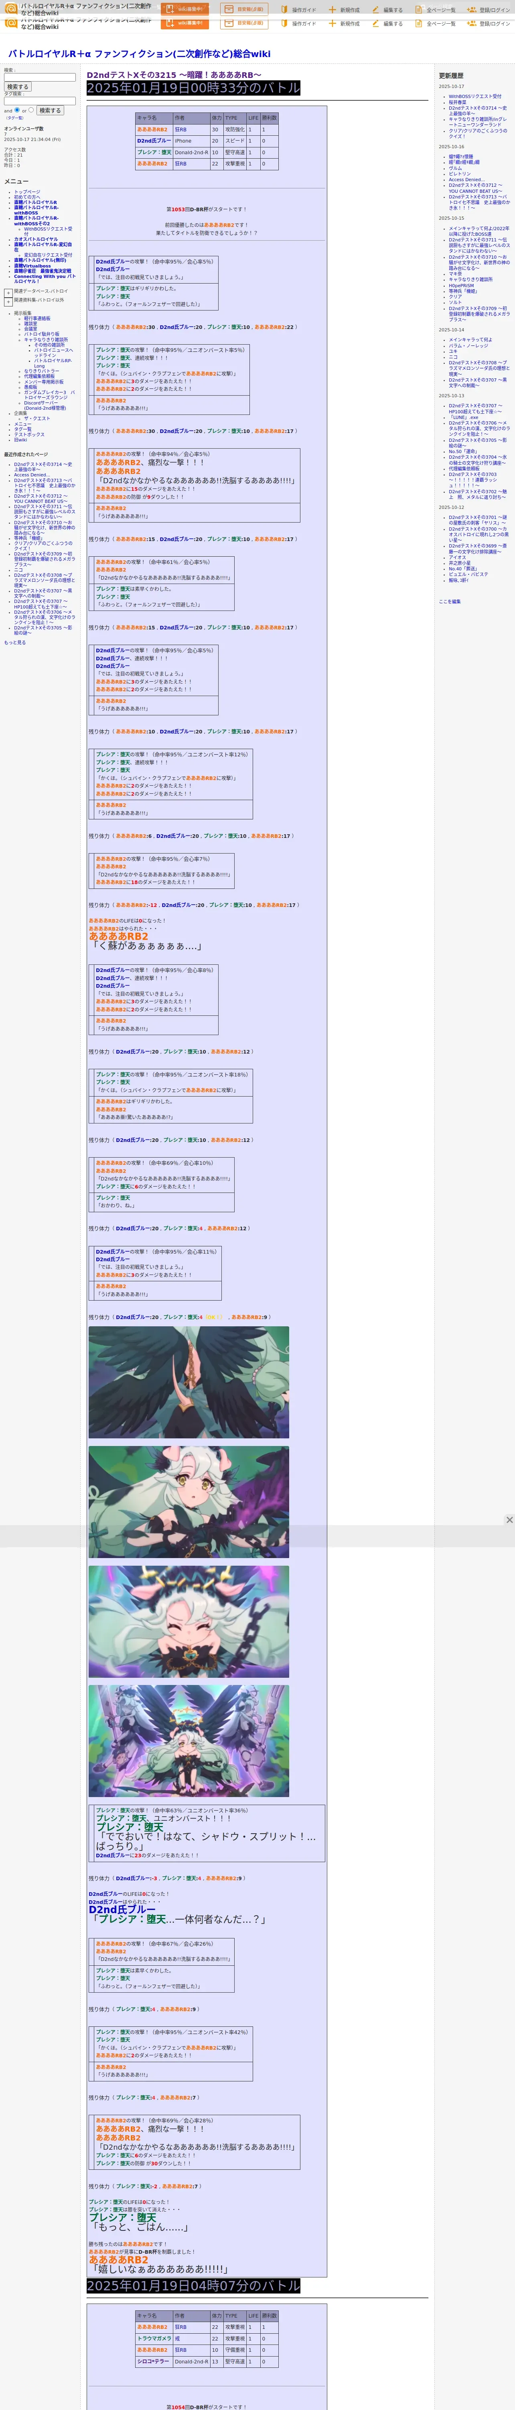Open 桜井春菜 in the 更新履歴 list
515x2410 pixels.
coord(457,103)
